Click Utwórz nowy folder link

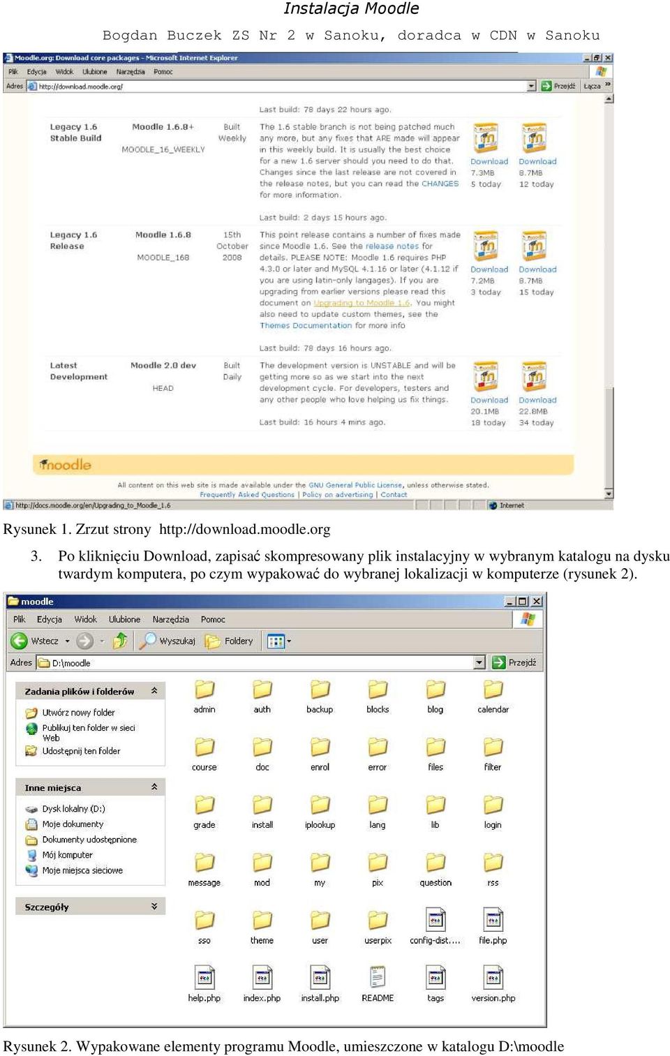click(78, 713)
